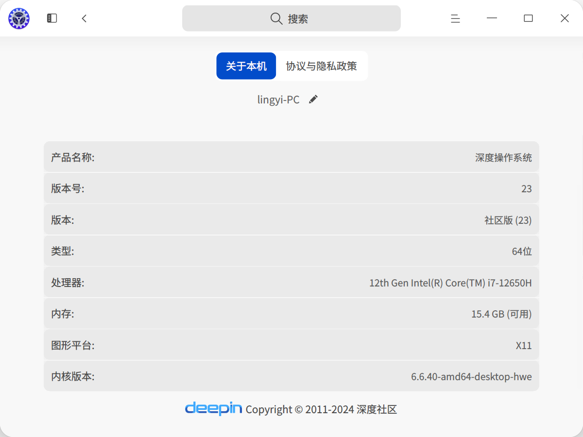Click the computer name lingyi-PC
583x437 pixels.
coord(278,100)
